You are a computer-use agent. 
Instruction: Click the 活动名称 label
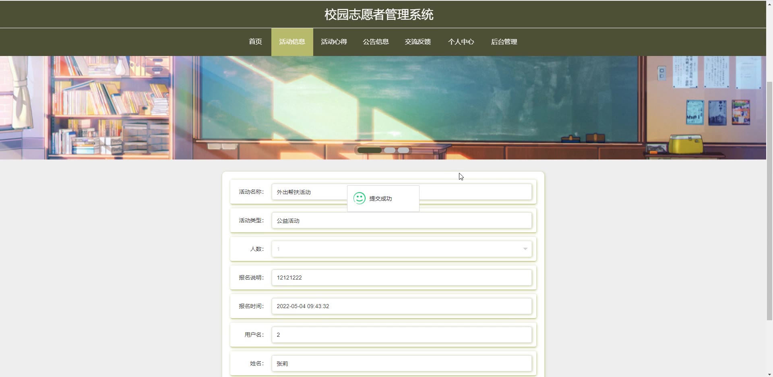(x=251, y=192)
